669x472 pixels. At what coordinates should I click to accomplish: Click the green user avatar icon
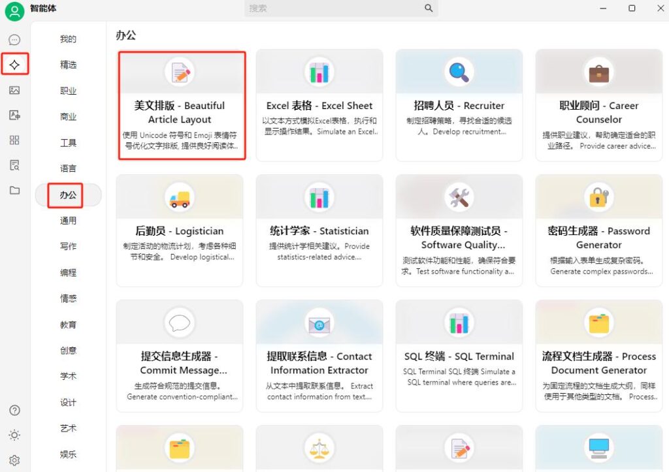coord(14,11)
